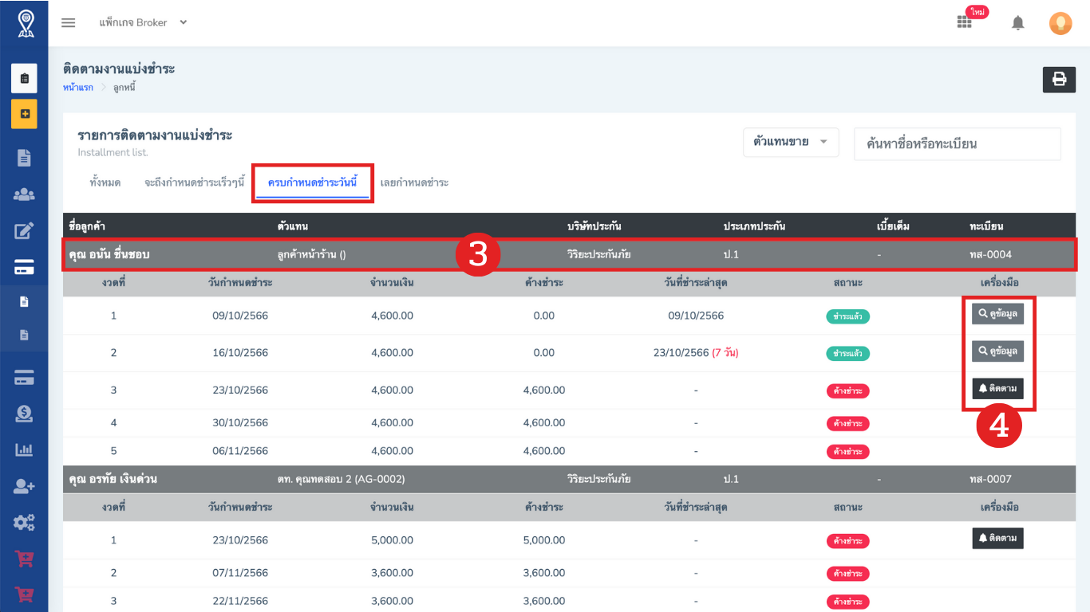Go to หน้าแรก breadcrumb link
The image size is (1090, 612).
coord(77,87)
